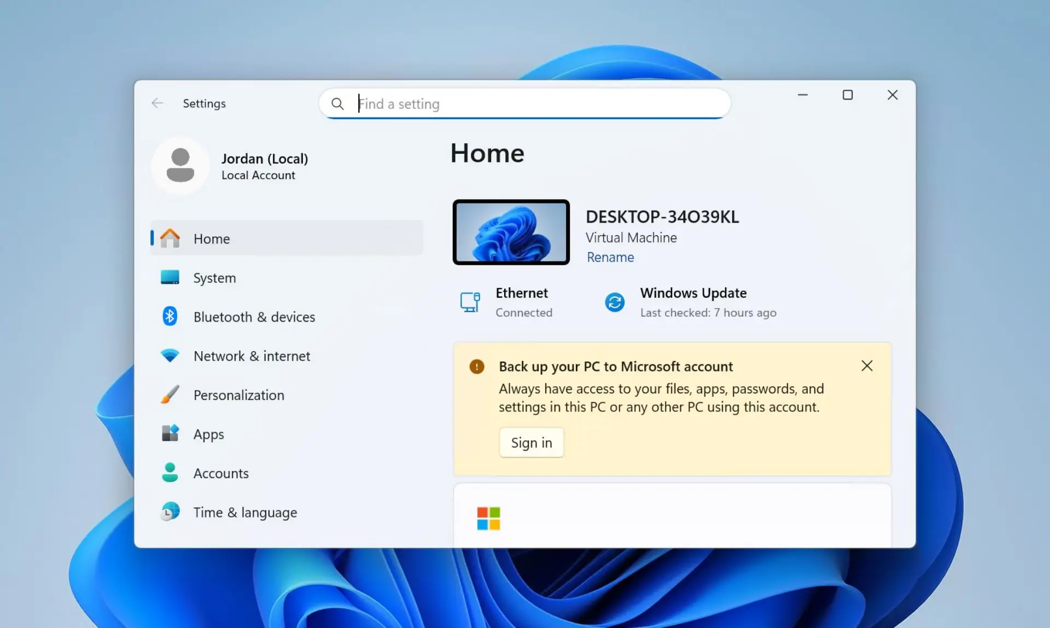Click the Microsoft logo on lower card
This screenshot has width=1050, height=628.
coord(488,518)
